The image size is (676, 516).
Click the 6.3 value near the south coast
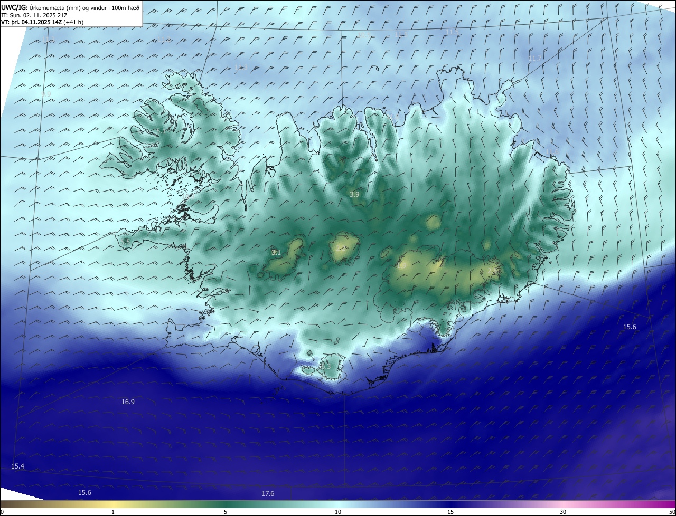[325, 366]
